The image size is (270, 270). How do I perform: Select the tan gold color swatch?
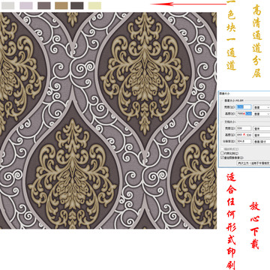pyautogui.click(x=61, y=5)
